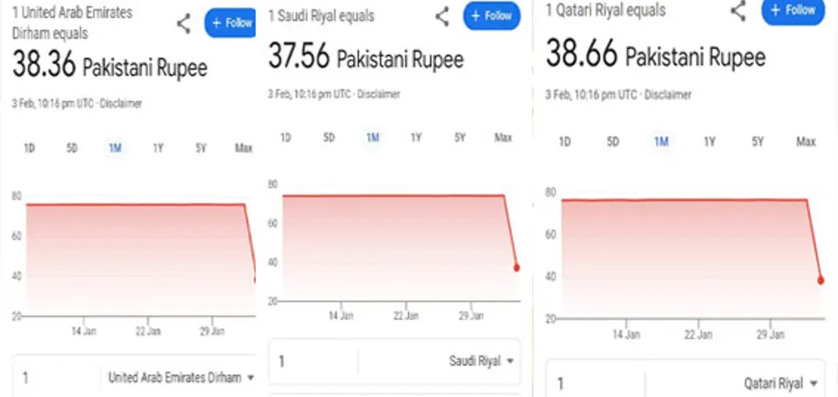Image resolution: width=838 pixels, height=397 pixels.
Task: Open the Saudi Riyal currency dropdown
Action: [480, 361]
